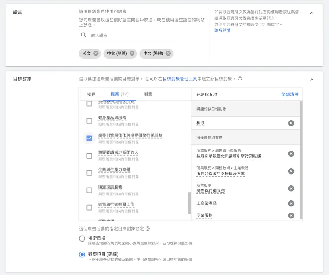329x275 pixels.
Task: Select the 觀察項目 (建議) radio option
Action: click(x=82, y=254)
